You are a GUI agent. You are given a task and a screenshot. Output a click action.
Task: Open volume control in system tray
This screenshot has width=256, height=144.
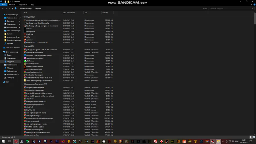pyautogui.click(x=233, y=141)
